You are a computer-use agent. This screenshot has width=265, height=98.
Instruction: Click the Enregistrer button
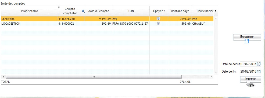(247, 37)
